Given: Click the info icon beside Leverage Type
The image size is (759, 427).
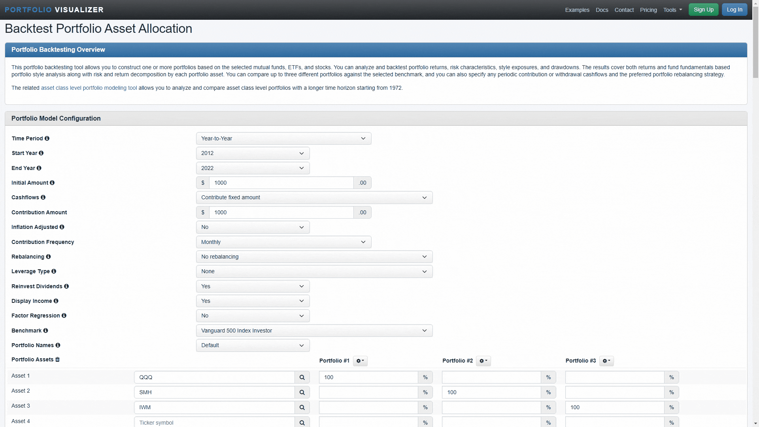Looking at the screenshot, I should click(x=54, y=271).
